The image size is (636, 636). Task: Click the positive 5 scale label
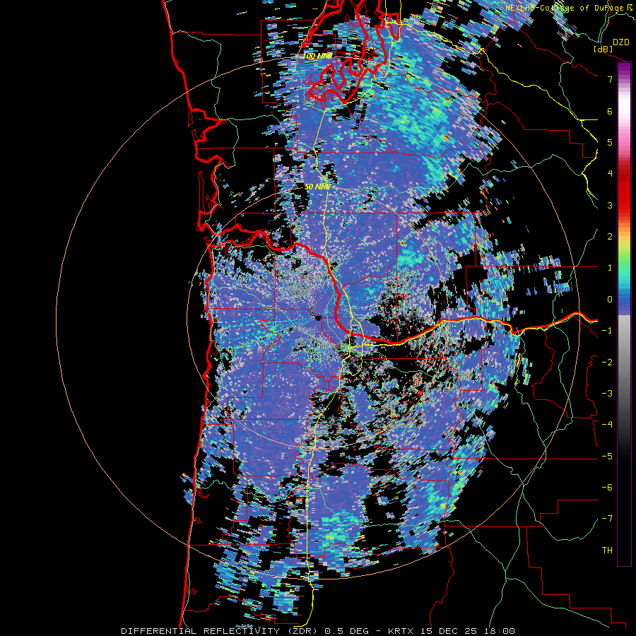pos(610,142)
